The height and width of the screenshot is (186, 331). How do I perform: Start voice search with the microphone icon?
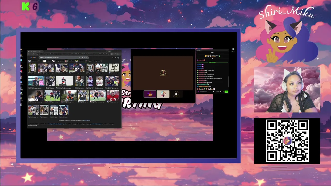pos(82,58)
